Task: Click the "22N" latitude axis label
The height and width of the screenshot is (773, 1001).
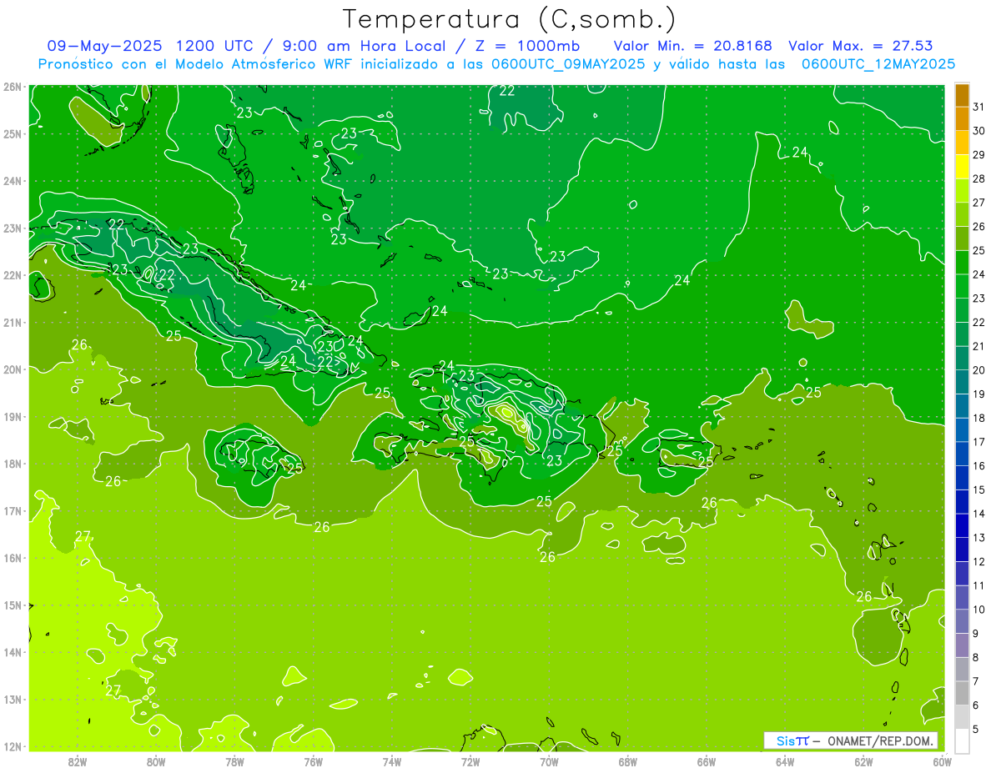Action: coord(13,275)
